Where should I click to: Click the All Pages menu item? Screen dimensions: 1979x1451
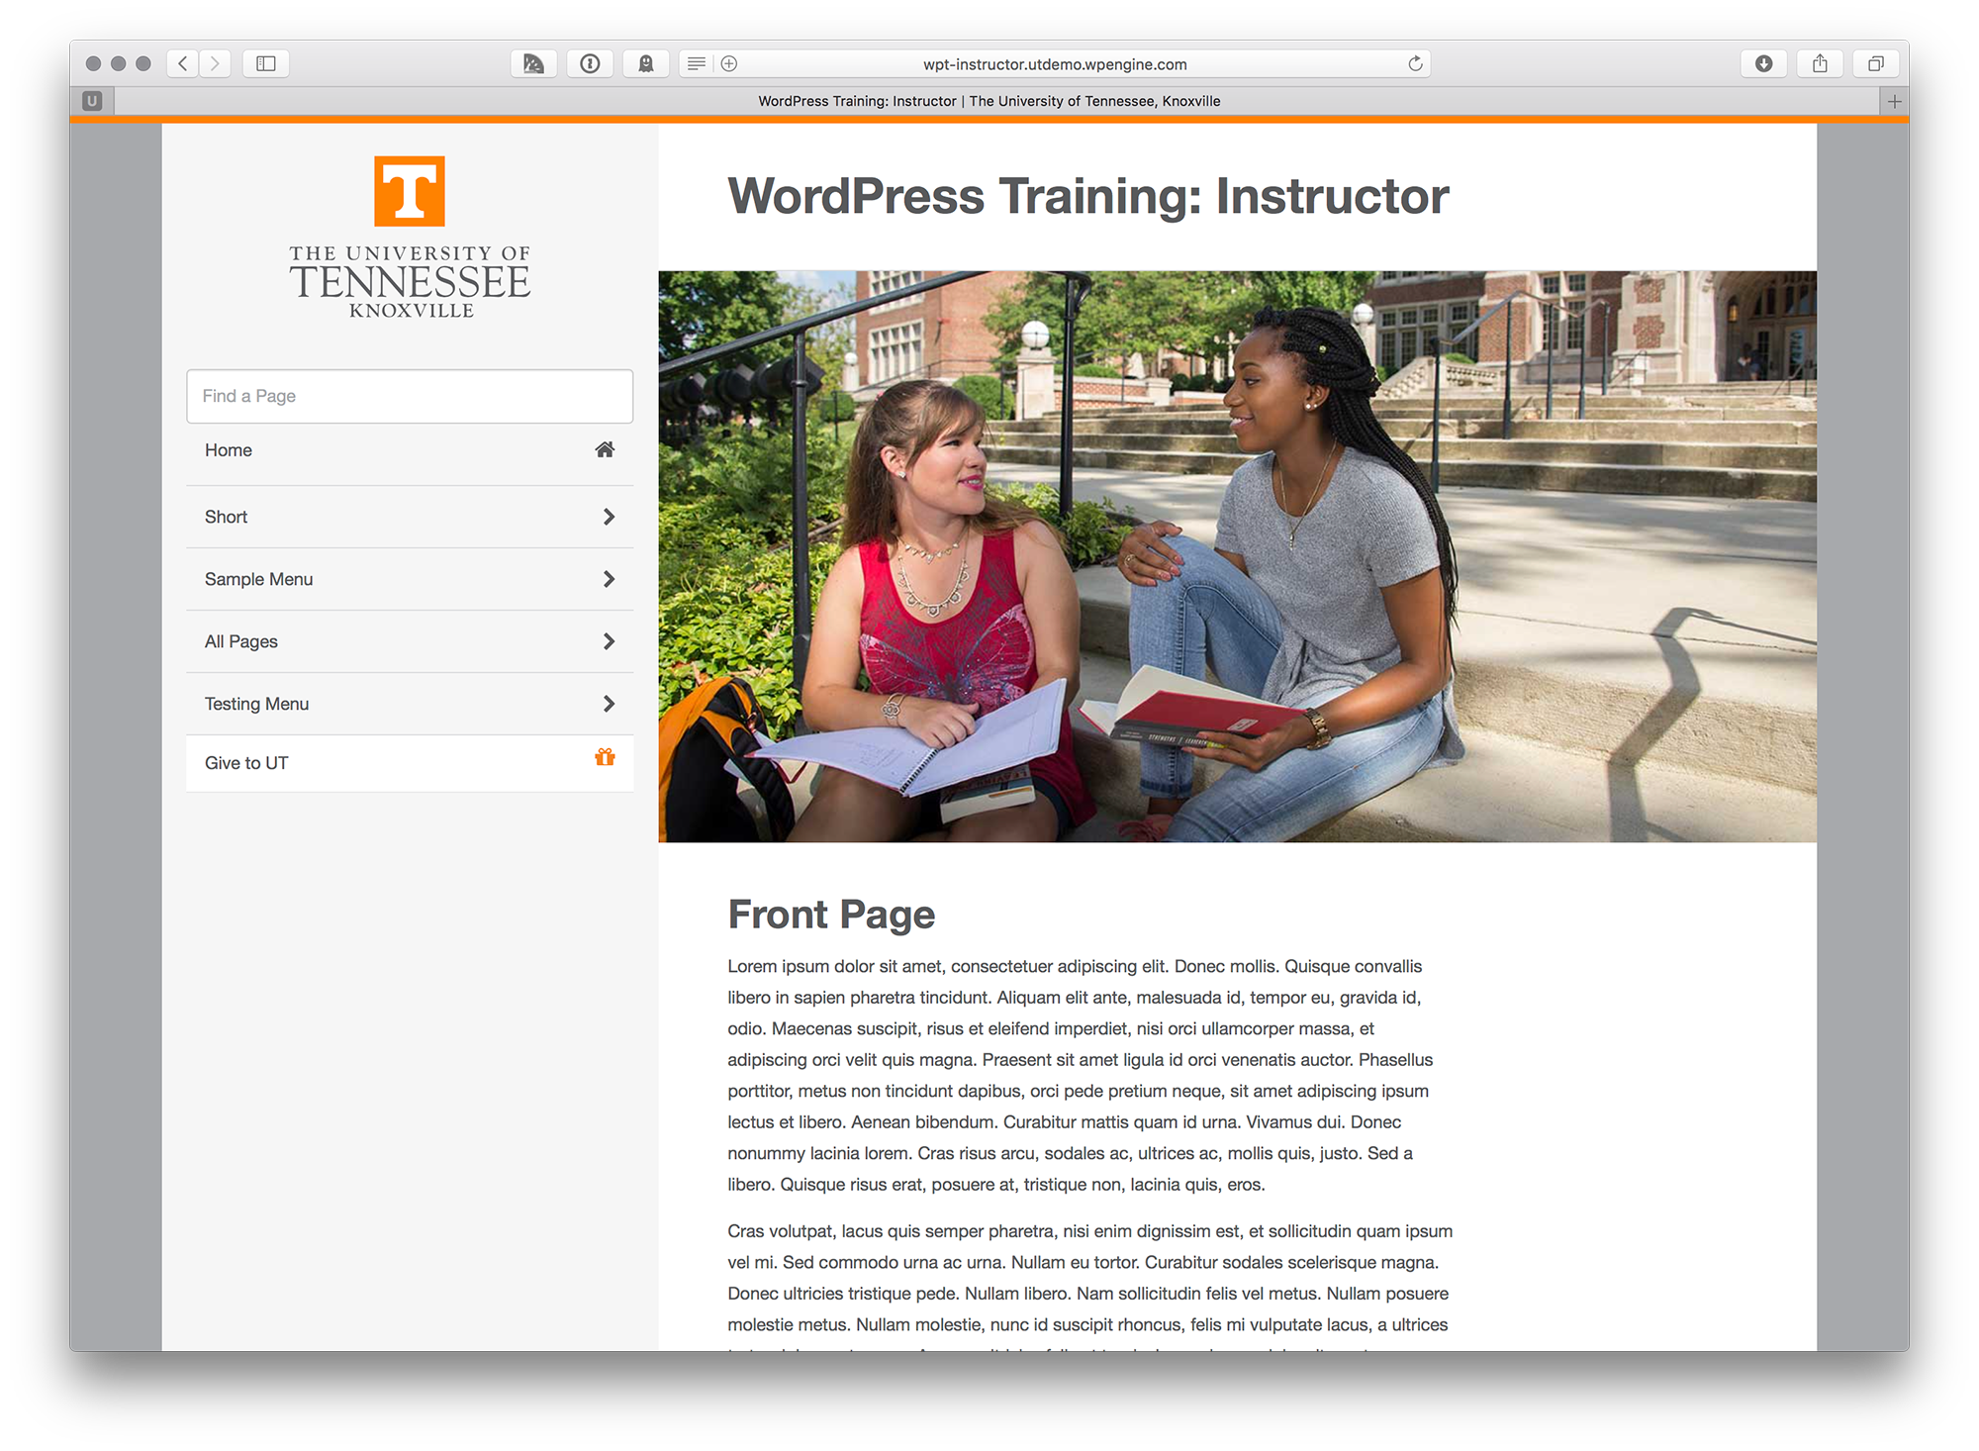[406, 641]
